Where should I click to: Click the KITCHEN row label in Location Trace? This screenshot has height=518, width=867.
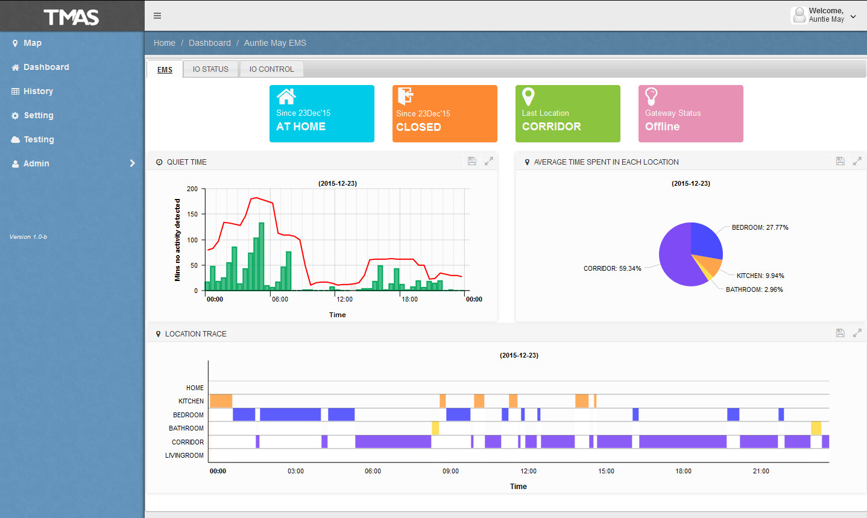click(x=191, y=401)
